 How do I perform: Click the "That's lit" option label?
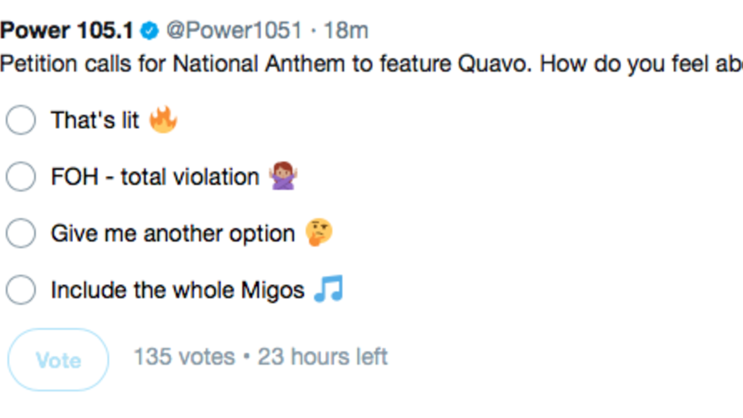click(x=95, y=120)
